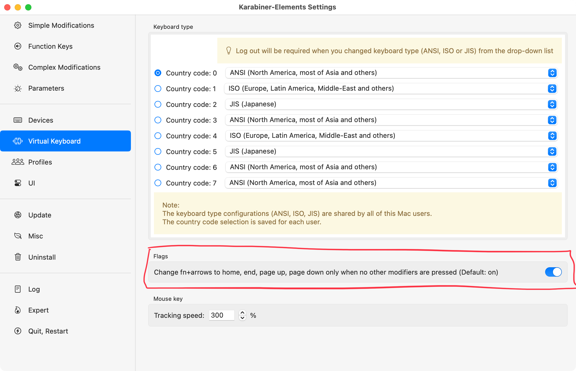Open keyboard type dropdown for Country code 0
Screen dimensions: 576x371
(x=391, y=73)
